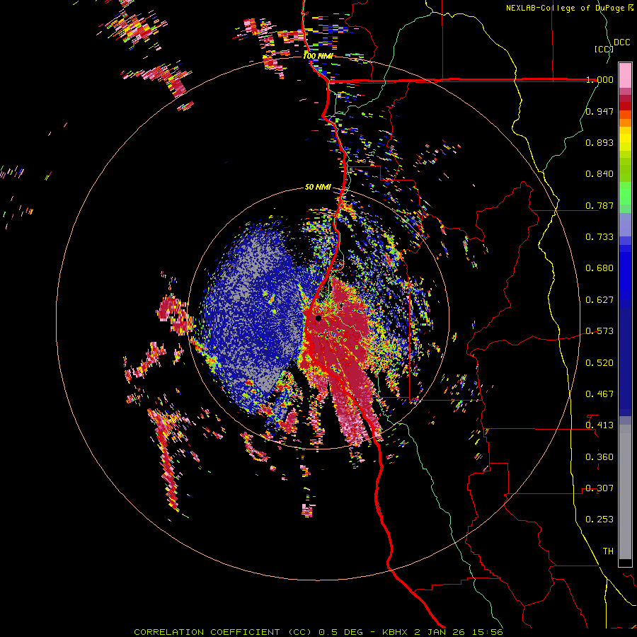
Task: Click the DCC label above color scale
Action: [x=622, y=42]
